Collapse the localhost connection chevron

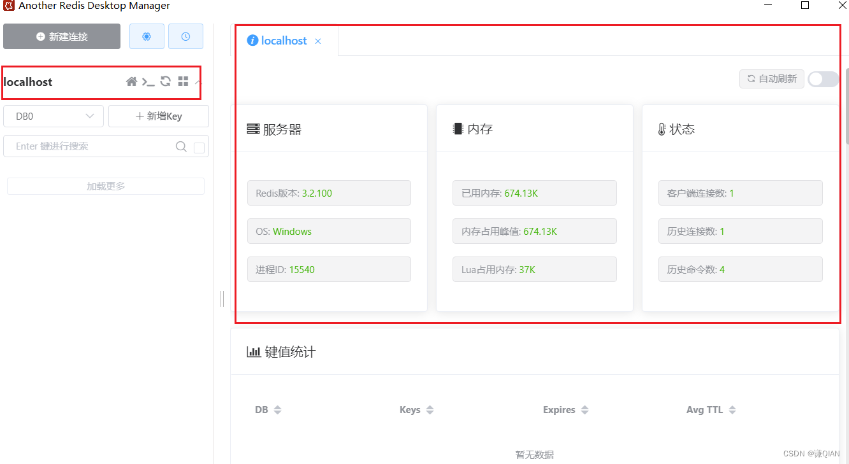pyautogui.click(x=198, y=82)
